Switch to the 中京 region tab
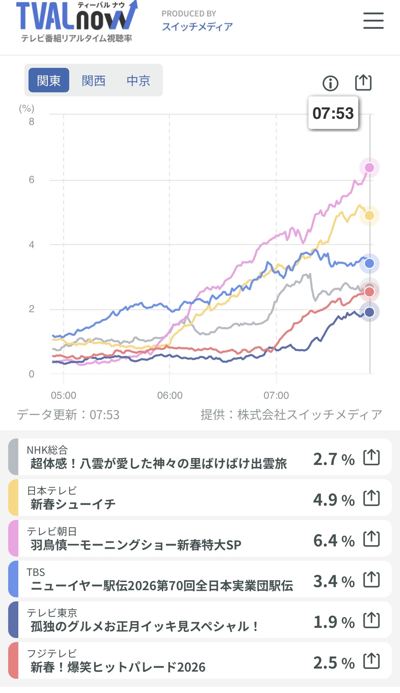The width and height of the screenshot is (400, 693). [138, 80]
